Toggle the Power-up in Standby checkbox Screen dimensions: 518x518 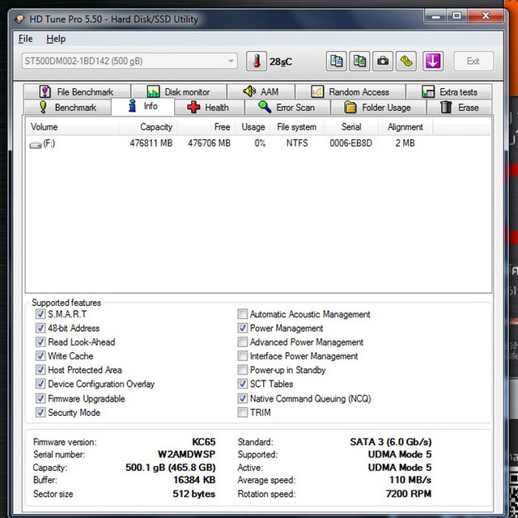point(243,370)
